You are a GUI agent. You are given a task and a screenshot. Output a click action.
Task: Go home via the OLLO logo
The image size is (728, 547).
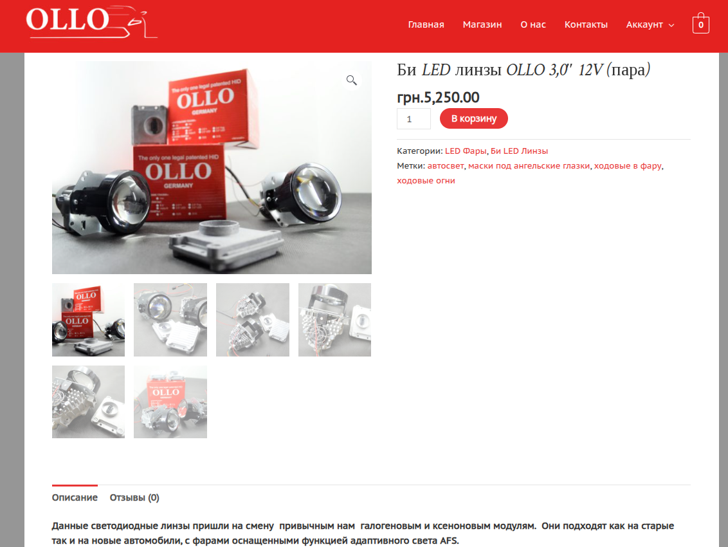pos(91,22)
